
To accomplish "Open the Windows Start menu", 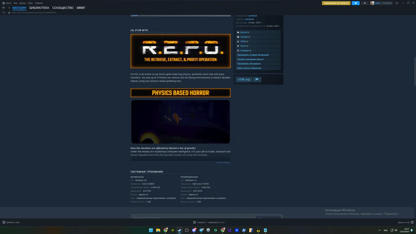I will [151, 230].
